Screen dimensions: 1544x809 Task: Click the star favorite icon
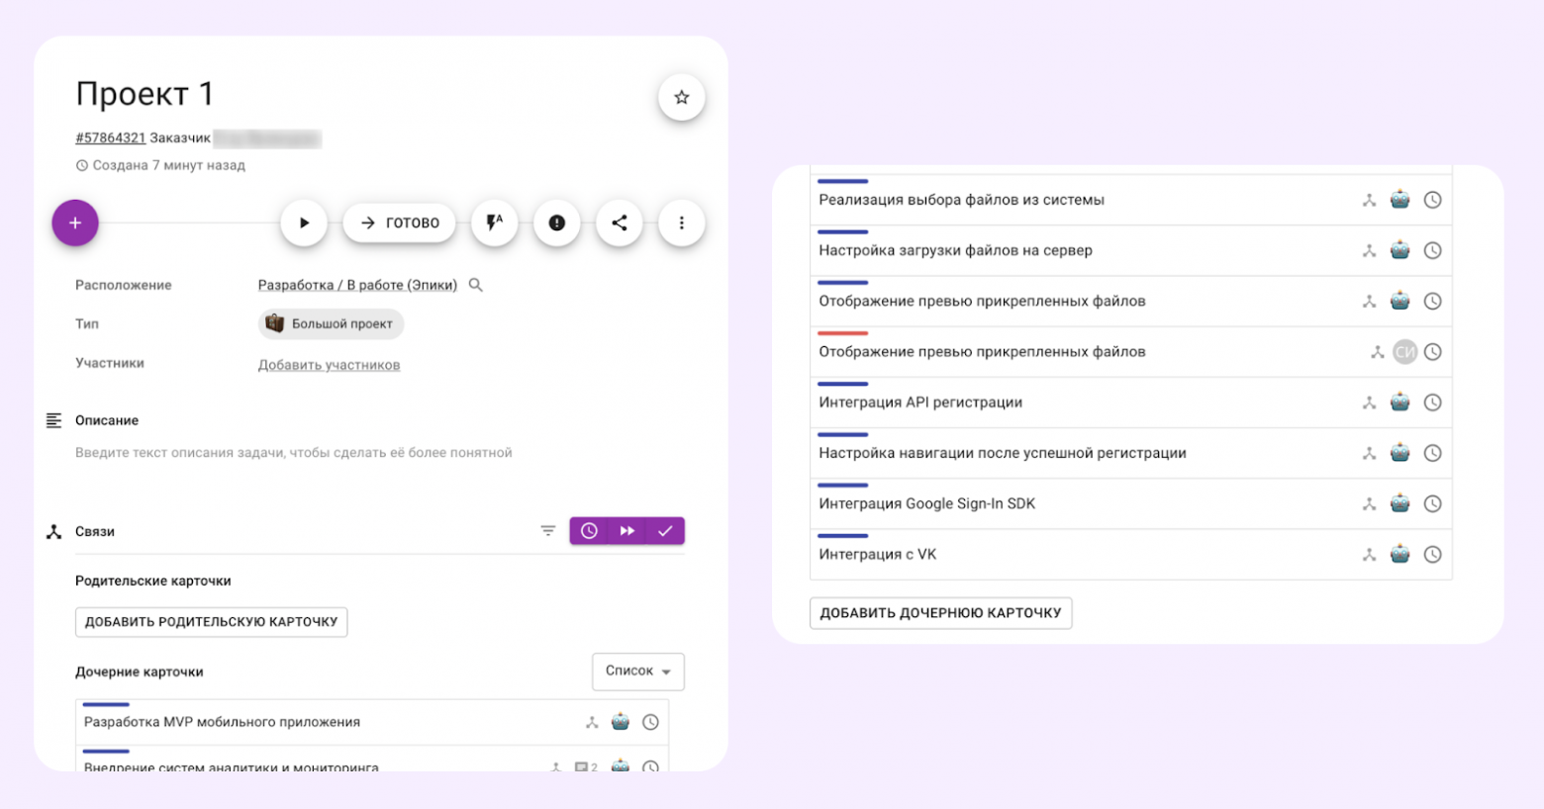click(681, 97)
